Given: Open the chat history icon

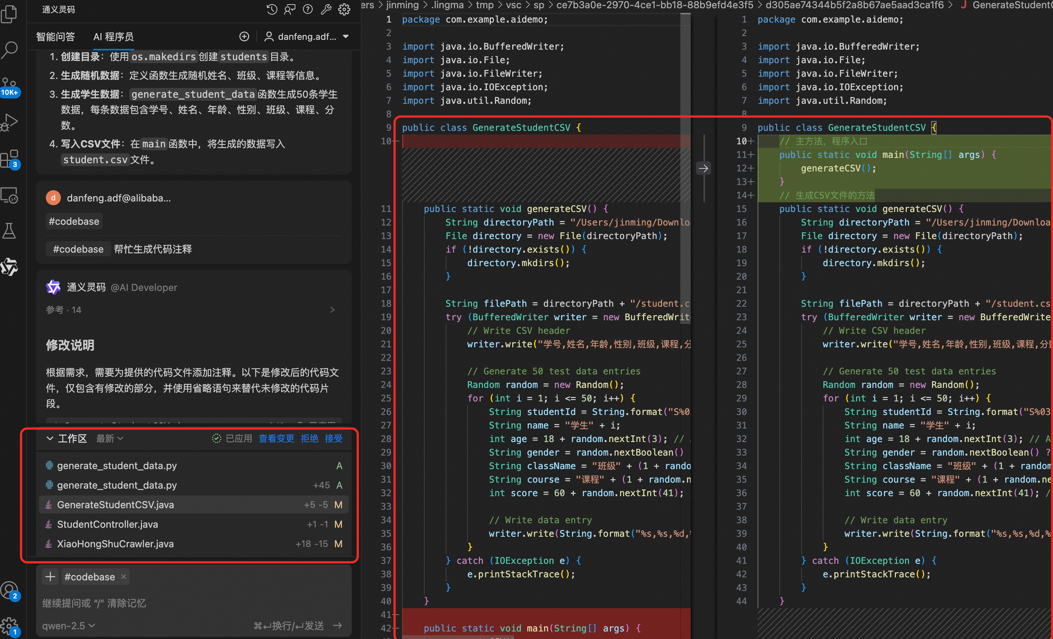Looking at the screenshot, I should click(x=272, y=9).
